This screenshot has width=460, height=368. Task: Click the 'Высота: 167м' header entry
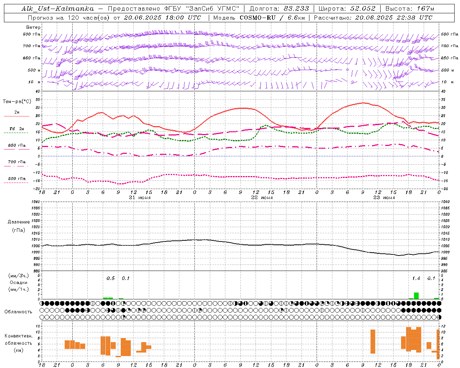pos(410,9)
